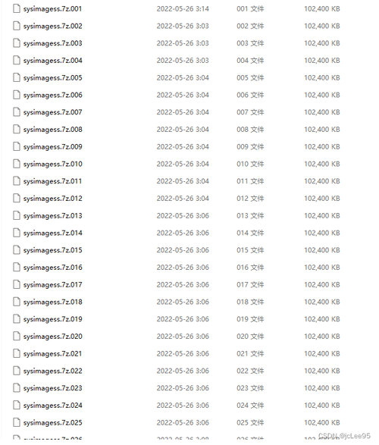Select the file named sysimagess.7z.024
This screenshot has width=379, height=445.
point(53,406)
